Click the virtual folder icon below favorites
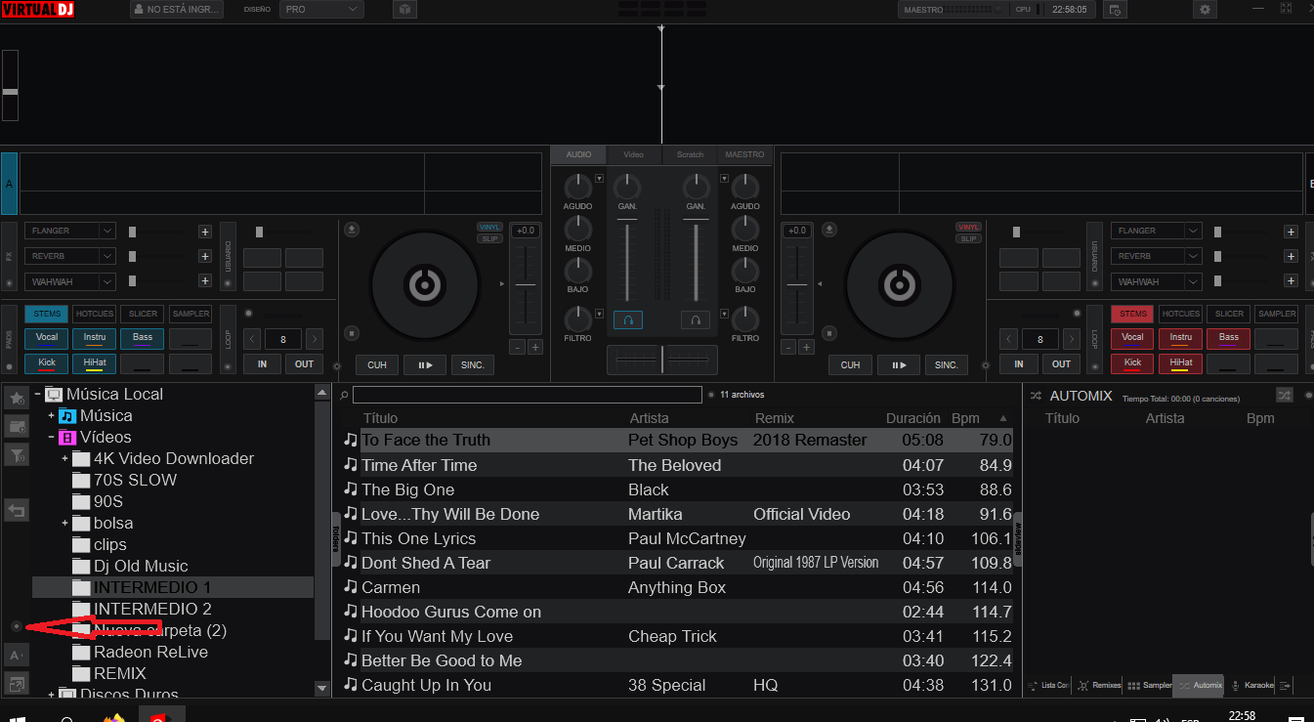1314x722 pixels. (17, 426)
